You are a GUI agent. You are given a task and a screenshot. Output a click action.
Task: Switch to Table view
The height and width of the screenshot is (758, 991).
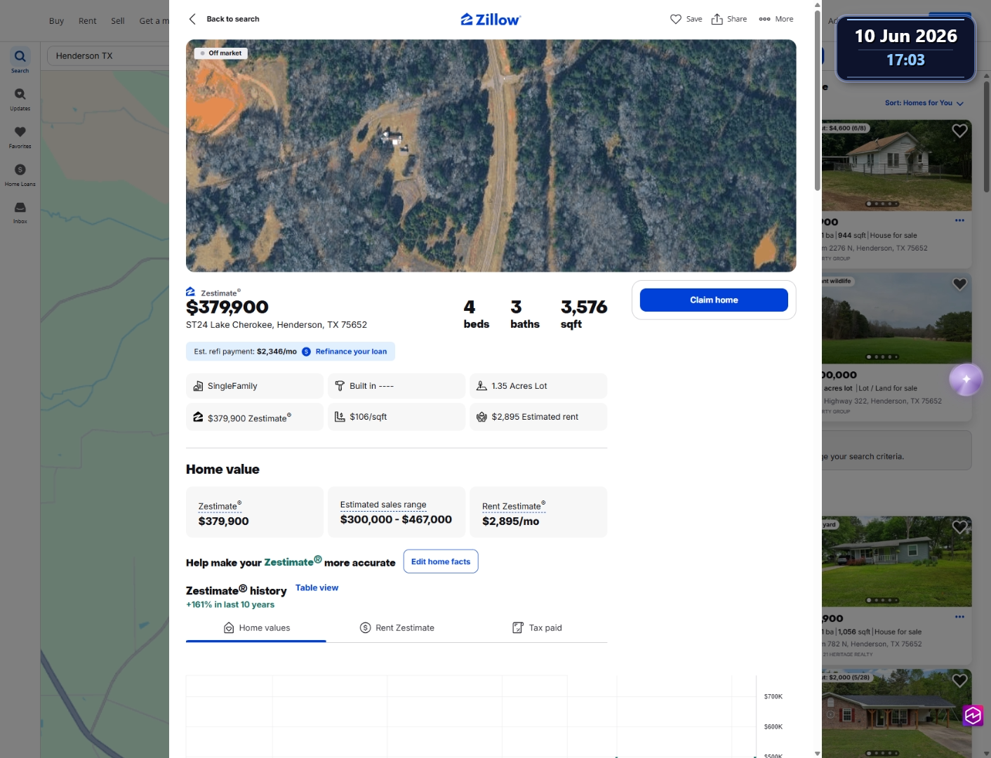click(317, 588)
